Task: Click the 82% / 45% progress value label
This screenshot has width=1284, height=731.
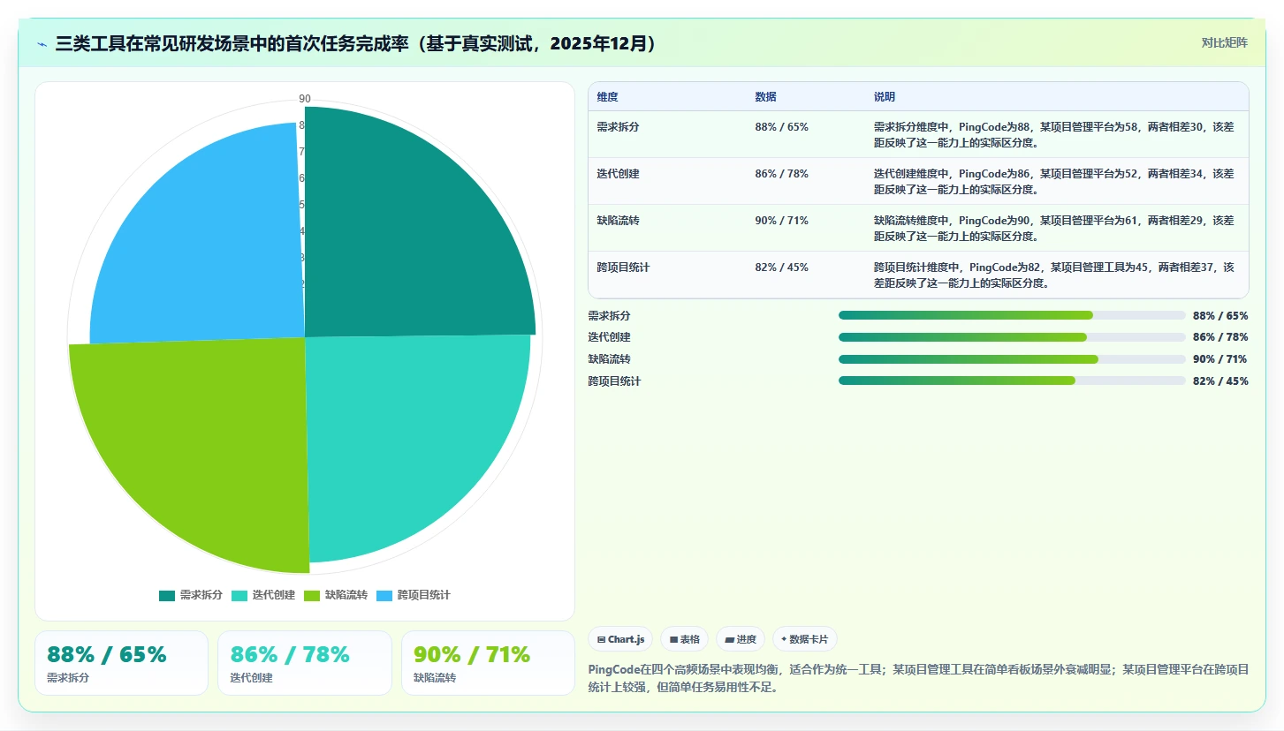Action: pyautogui.click(x=1220, y=381)
